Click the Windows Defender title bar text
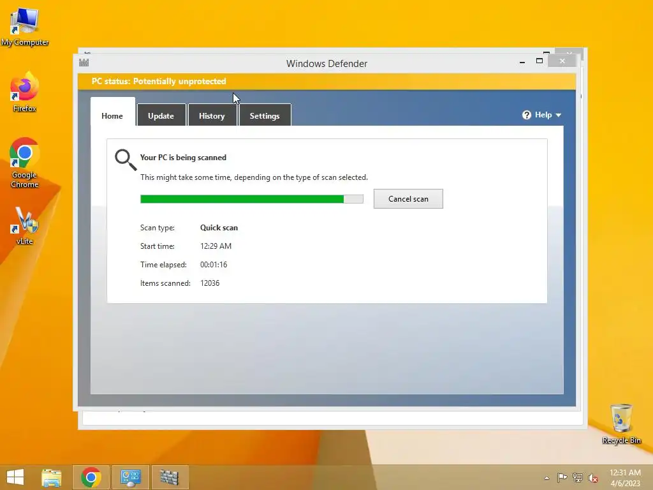The width and height of the screenshot is (653, 490). click(x=327, y=64)
